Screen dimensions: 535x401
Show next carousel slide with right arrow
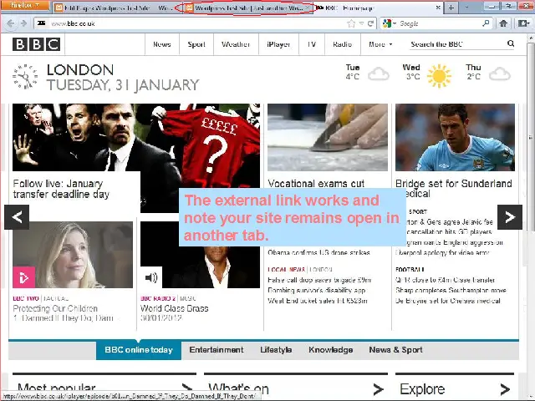tap(510, 217)
